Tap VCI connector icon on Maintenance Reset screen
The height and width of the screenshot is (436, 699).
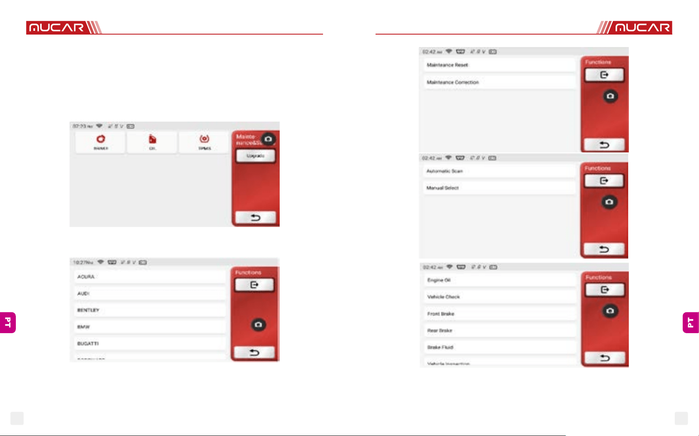tap(461, 52)
